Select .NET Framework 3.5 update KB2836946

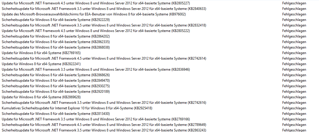coord(96,69)
